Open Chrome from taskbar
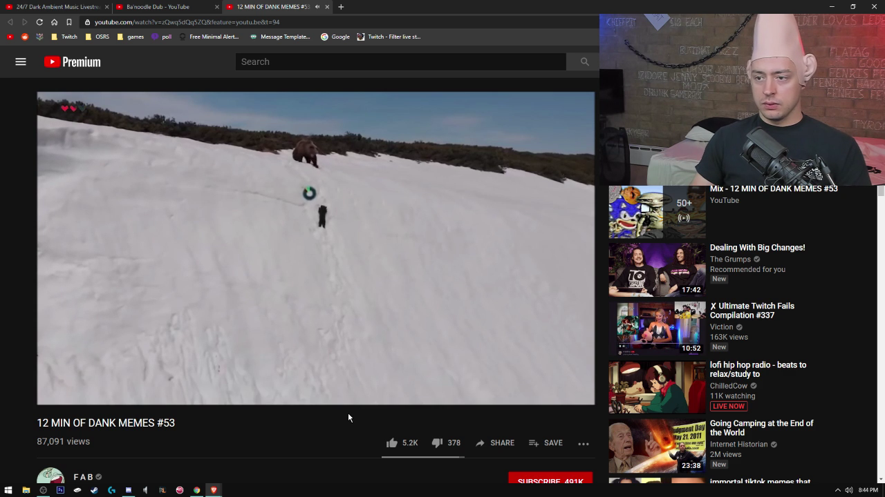 tap(196, 490)
